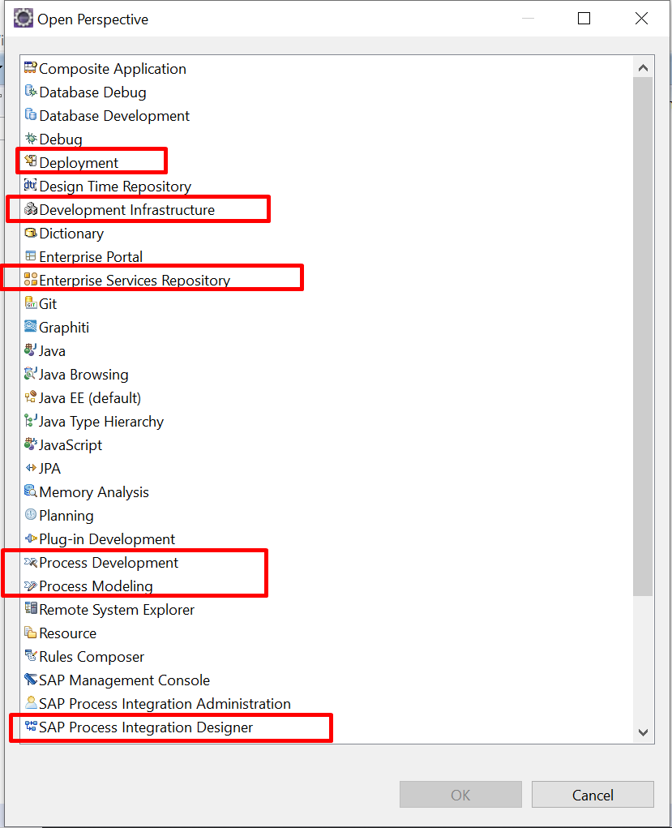The width and height of the screenshot is (672, 828).
Task: Click the Planning clock icon
Action: click(31, 515)
